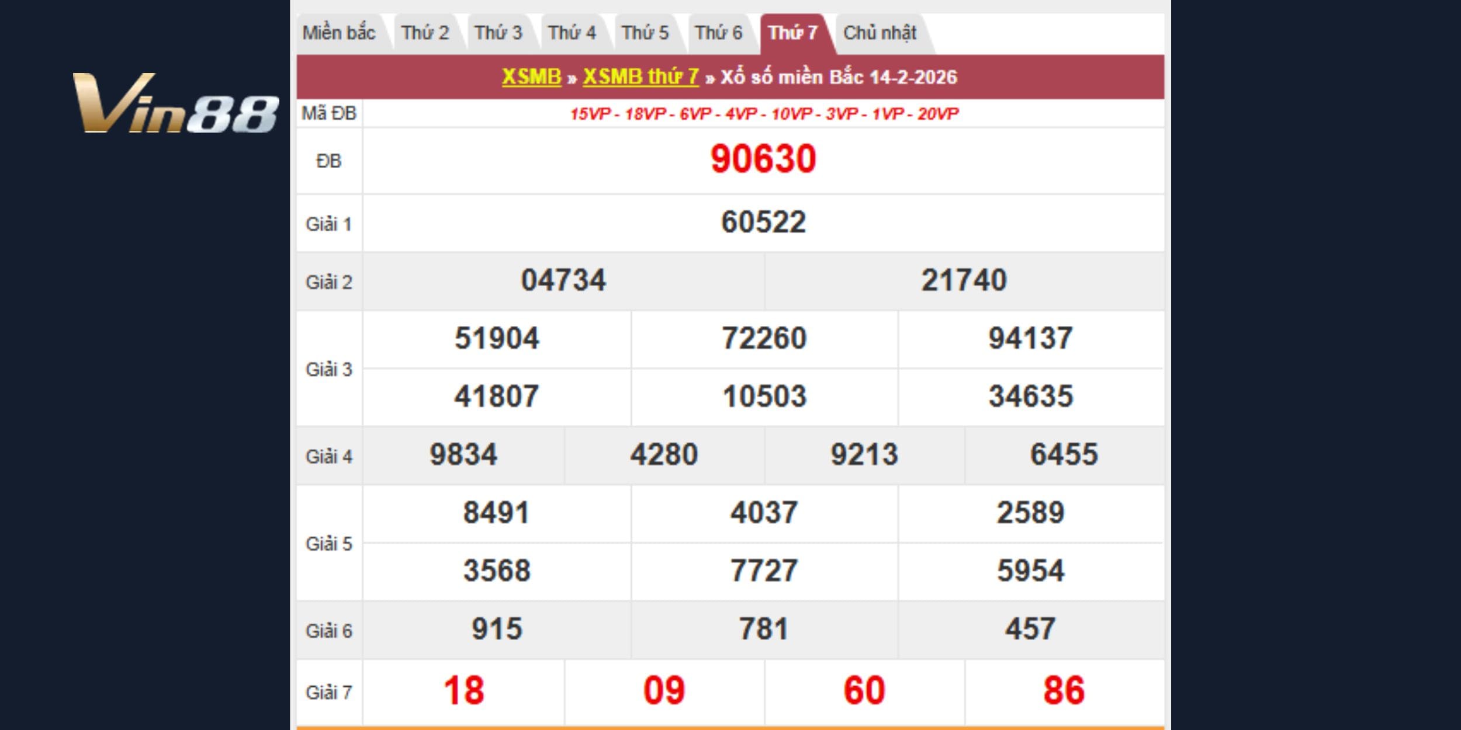The width and height of the screenshot is (1461, 730).
Task: Follow the XSMB breadcrumb link
Action: tap(531, 77)
